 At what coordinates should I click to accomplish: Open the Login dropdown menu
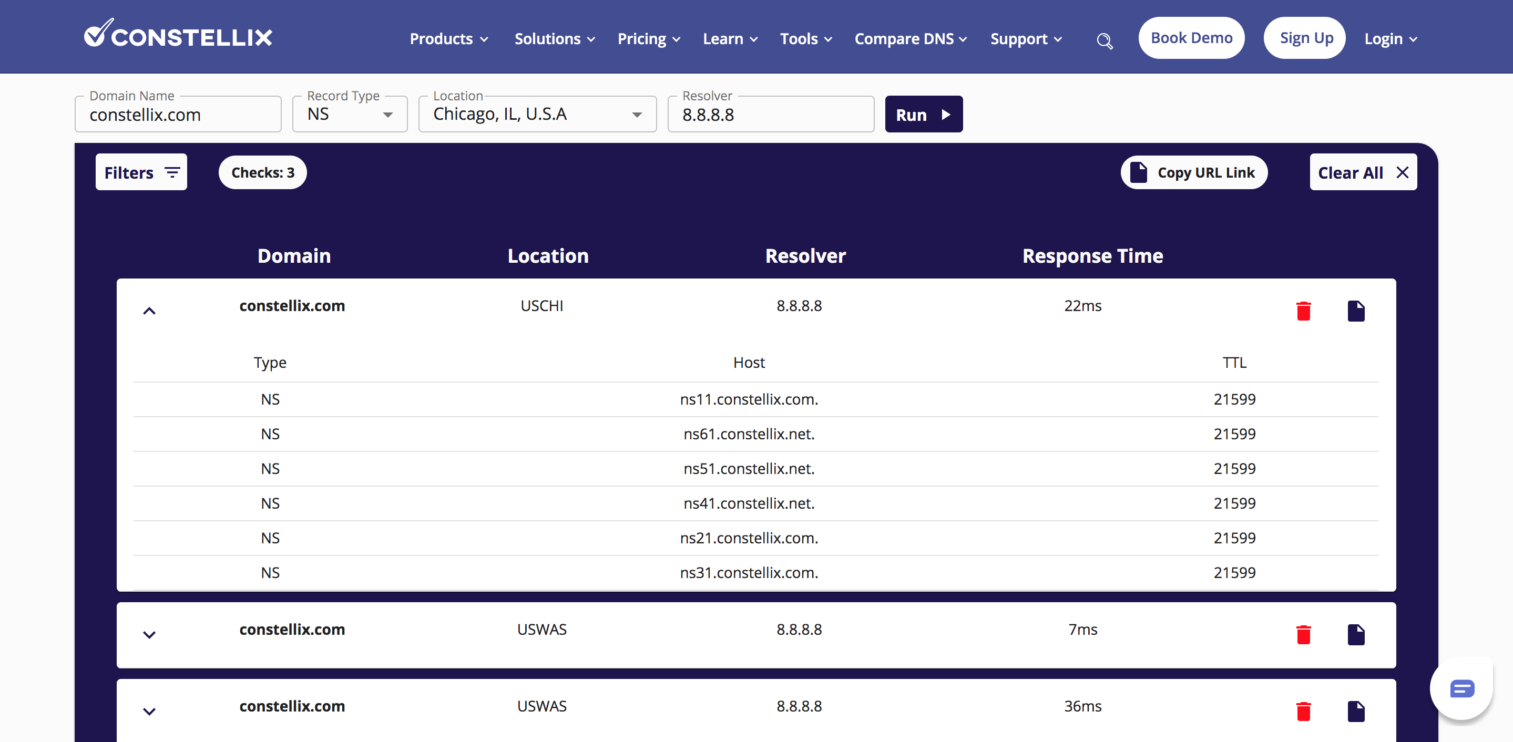point(1390,39)
